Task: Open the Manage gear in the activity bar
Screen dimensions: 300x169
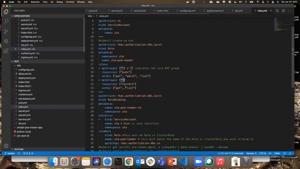Action: coord(6,146)
